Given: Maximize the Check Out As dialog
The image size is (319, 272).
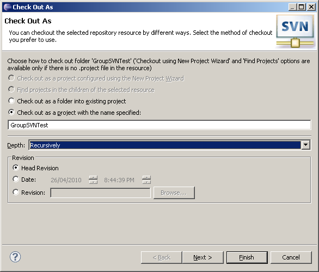Looking at the screenshot, I should [x=301, y=7].
